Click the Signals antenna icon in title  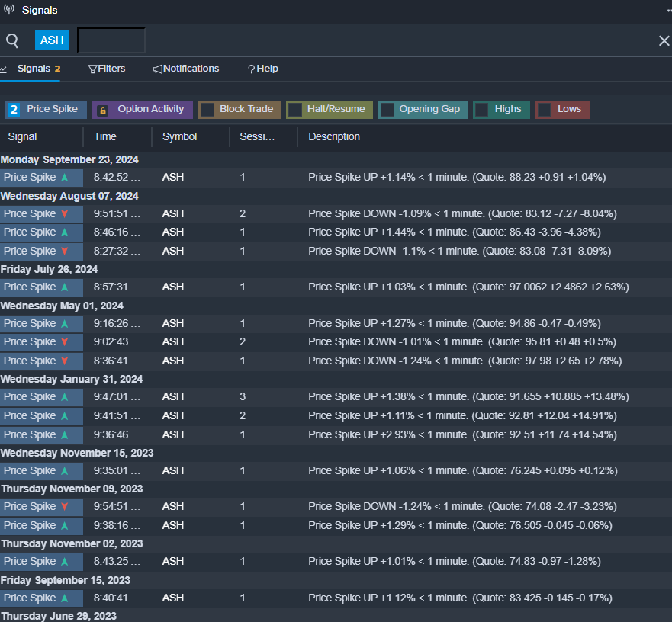9,9
